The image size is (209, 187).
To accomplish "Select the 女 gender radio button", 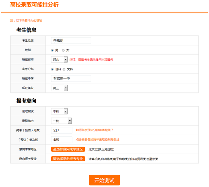I will [x=63, y=50].
